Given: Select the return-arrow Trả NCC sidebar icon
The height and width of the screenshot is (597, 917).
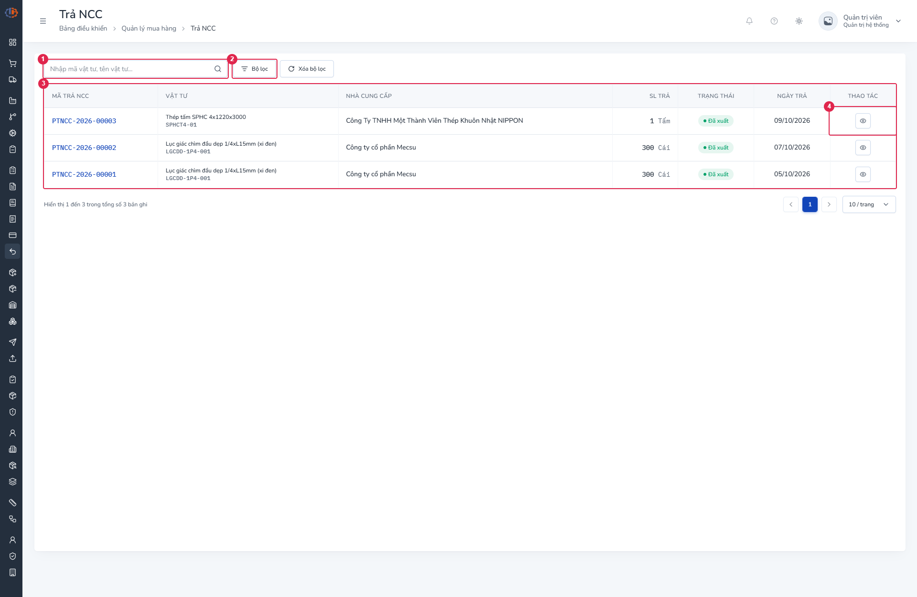Looking at the screenshot, I should click(x=12, y=252).
